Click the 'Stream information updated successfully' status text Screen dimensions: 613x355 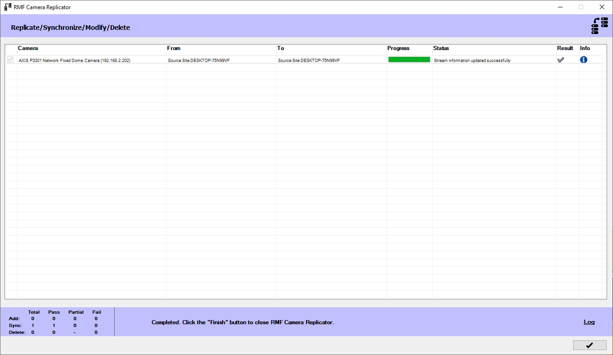click(x=472, y=60)
